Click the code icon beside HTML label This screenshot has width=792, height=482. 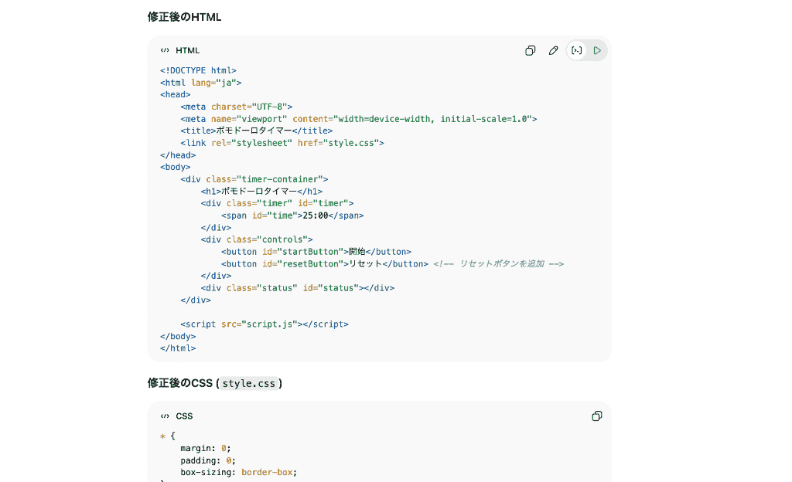[165, 50]
